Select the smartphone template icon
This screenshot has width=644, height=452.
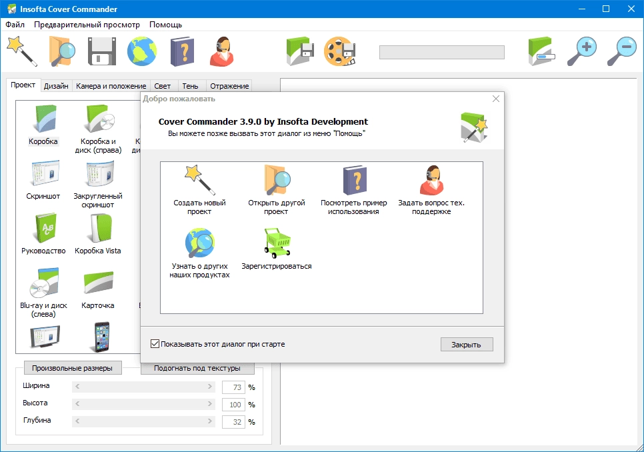point(101,337)
